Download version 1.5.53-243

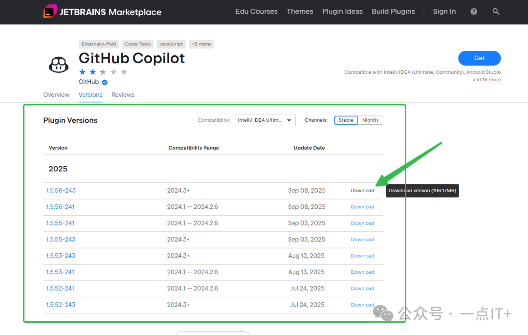coord(362,256)
